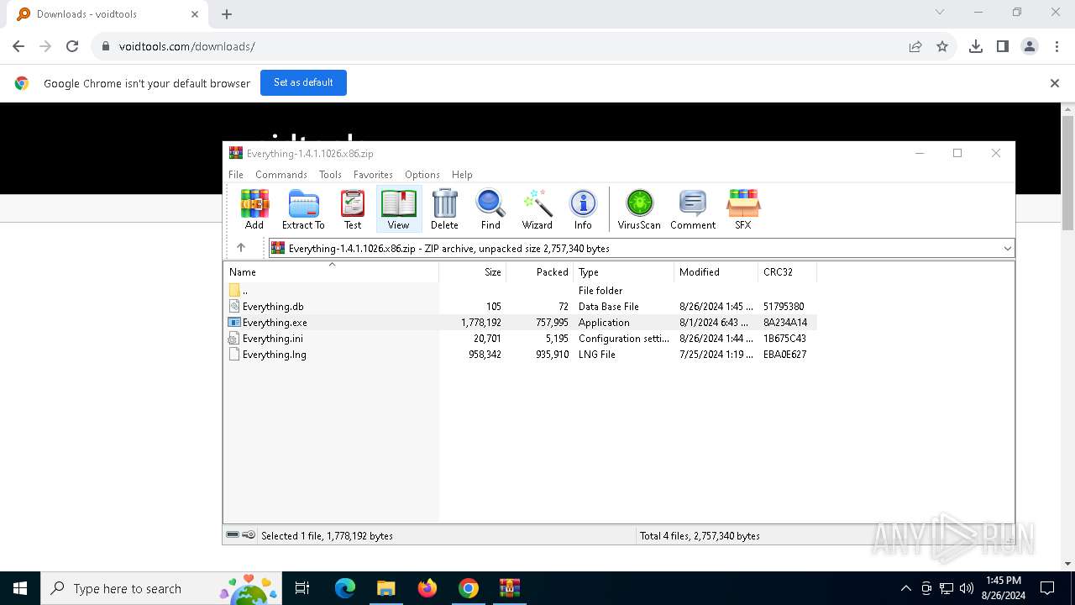Viewport: 1075px width, 605px height.
Task: Sort by Size column header
Action: (473, 271)
